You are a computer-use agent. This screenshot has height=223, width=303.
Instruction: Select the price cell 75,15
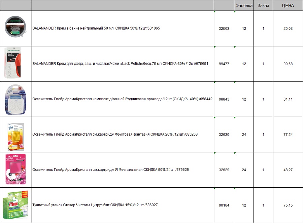click(288, 205)
